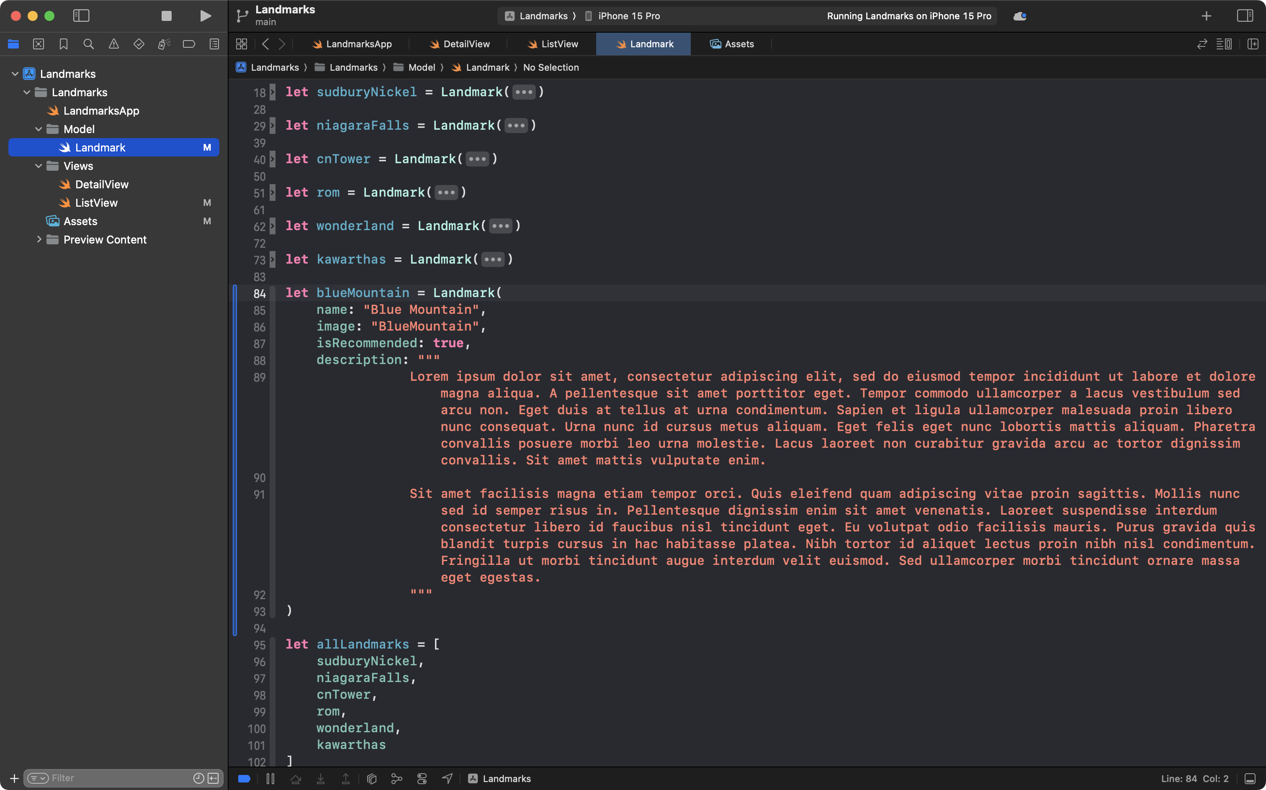This screenshot has width=1266, height=790.
Task: Collapse the Model folder
Action: [x=38, y=129]
